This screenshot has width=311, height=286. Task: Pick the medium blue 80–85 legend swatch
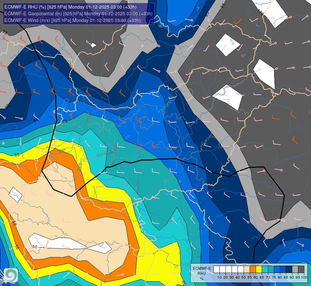coord(283,269)
